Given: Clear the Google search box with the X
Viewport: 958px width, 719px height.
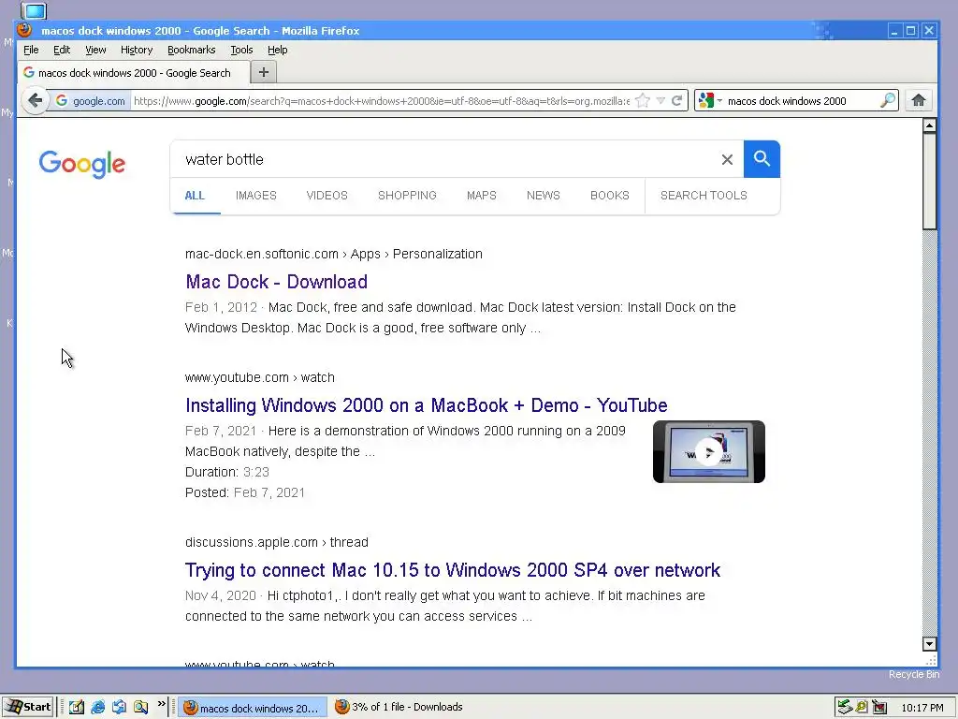Looking at the screenshot, I should click(x=727, y=159).
